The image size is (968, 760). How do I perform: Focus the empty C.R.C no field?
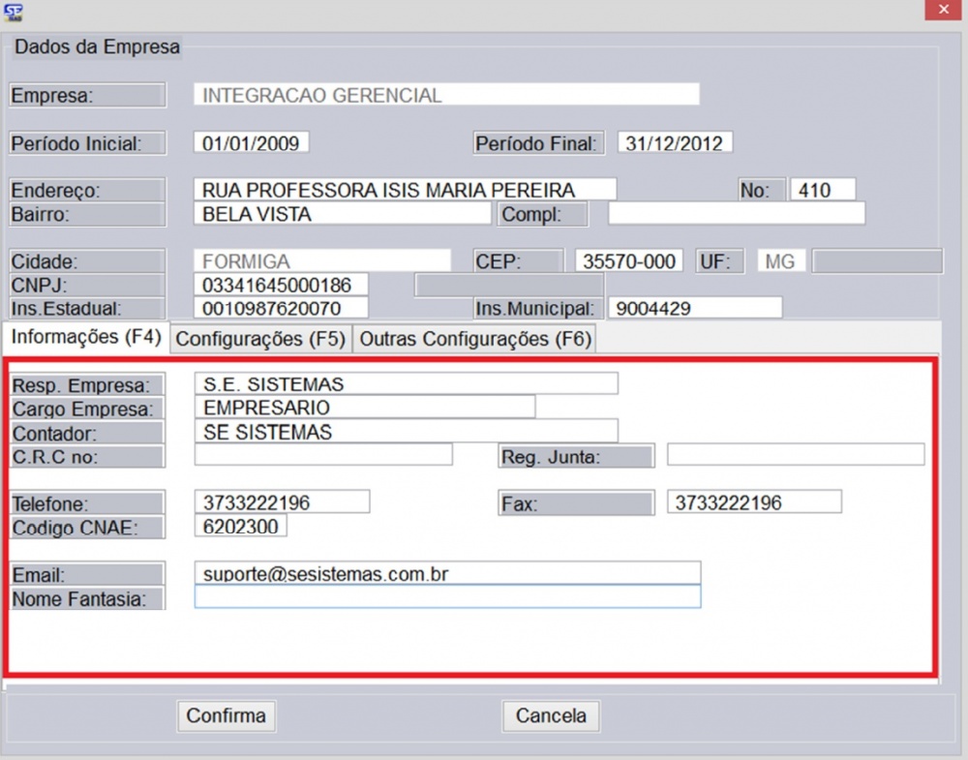point(323,455)
